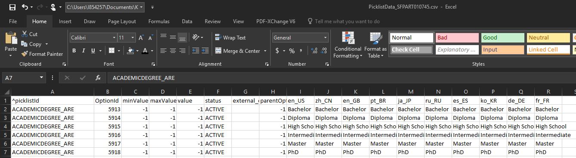Switch to the Data tab

[x=187, y=21]
